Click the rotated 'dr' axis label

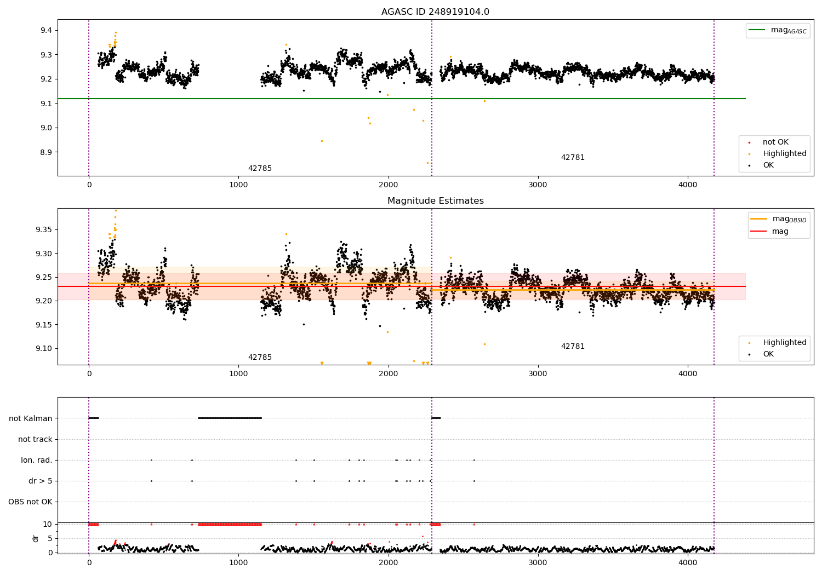click(36, 538)
